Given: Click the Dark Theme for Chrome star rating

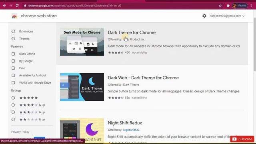Looking at the screenshot, I should (116, 52).
